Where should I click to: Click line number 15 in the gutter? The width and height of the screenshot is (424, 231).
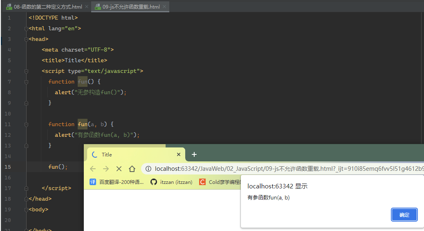click(x=8, y=167)
